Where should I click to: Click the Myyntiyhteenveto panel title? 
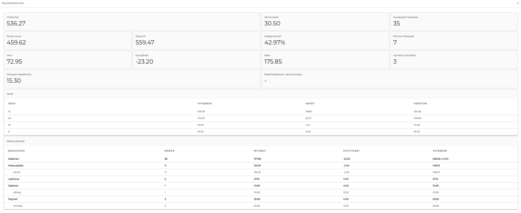(x=13, y=3)
